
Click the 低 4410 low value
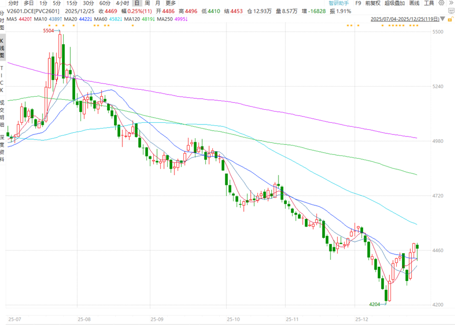pyautogui.click(x=211, y=12)
